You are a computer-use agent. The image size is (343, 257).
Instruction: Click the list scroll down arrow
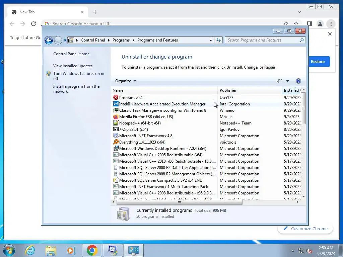coord(303,197)
